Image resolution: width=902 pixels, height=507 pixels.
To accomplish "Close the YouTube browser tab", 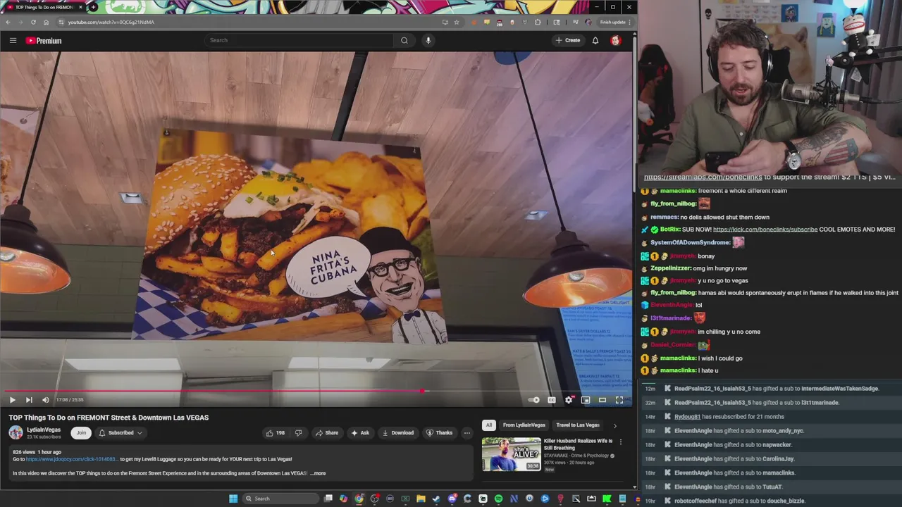I will pos(80,7).
